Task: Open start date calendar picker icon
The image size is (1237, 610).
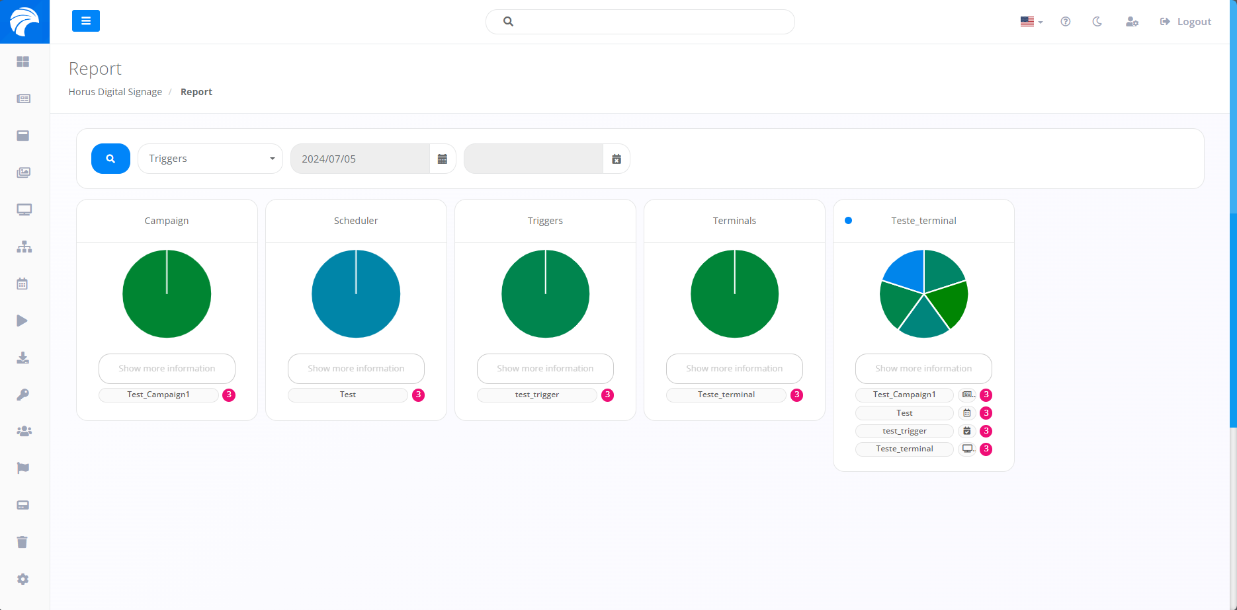Action: [443, 159]
